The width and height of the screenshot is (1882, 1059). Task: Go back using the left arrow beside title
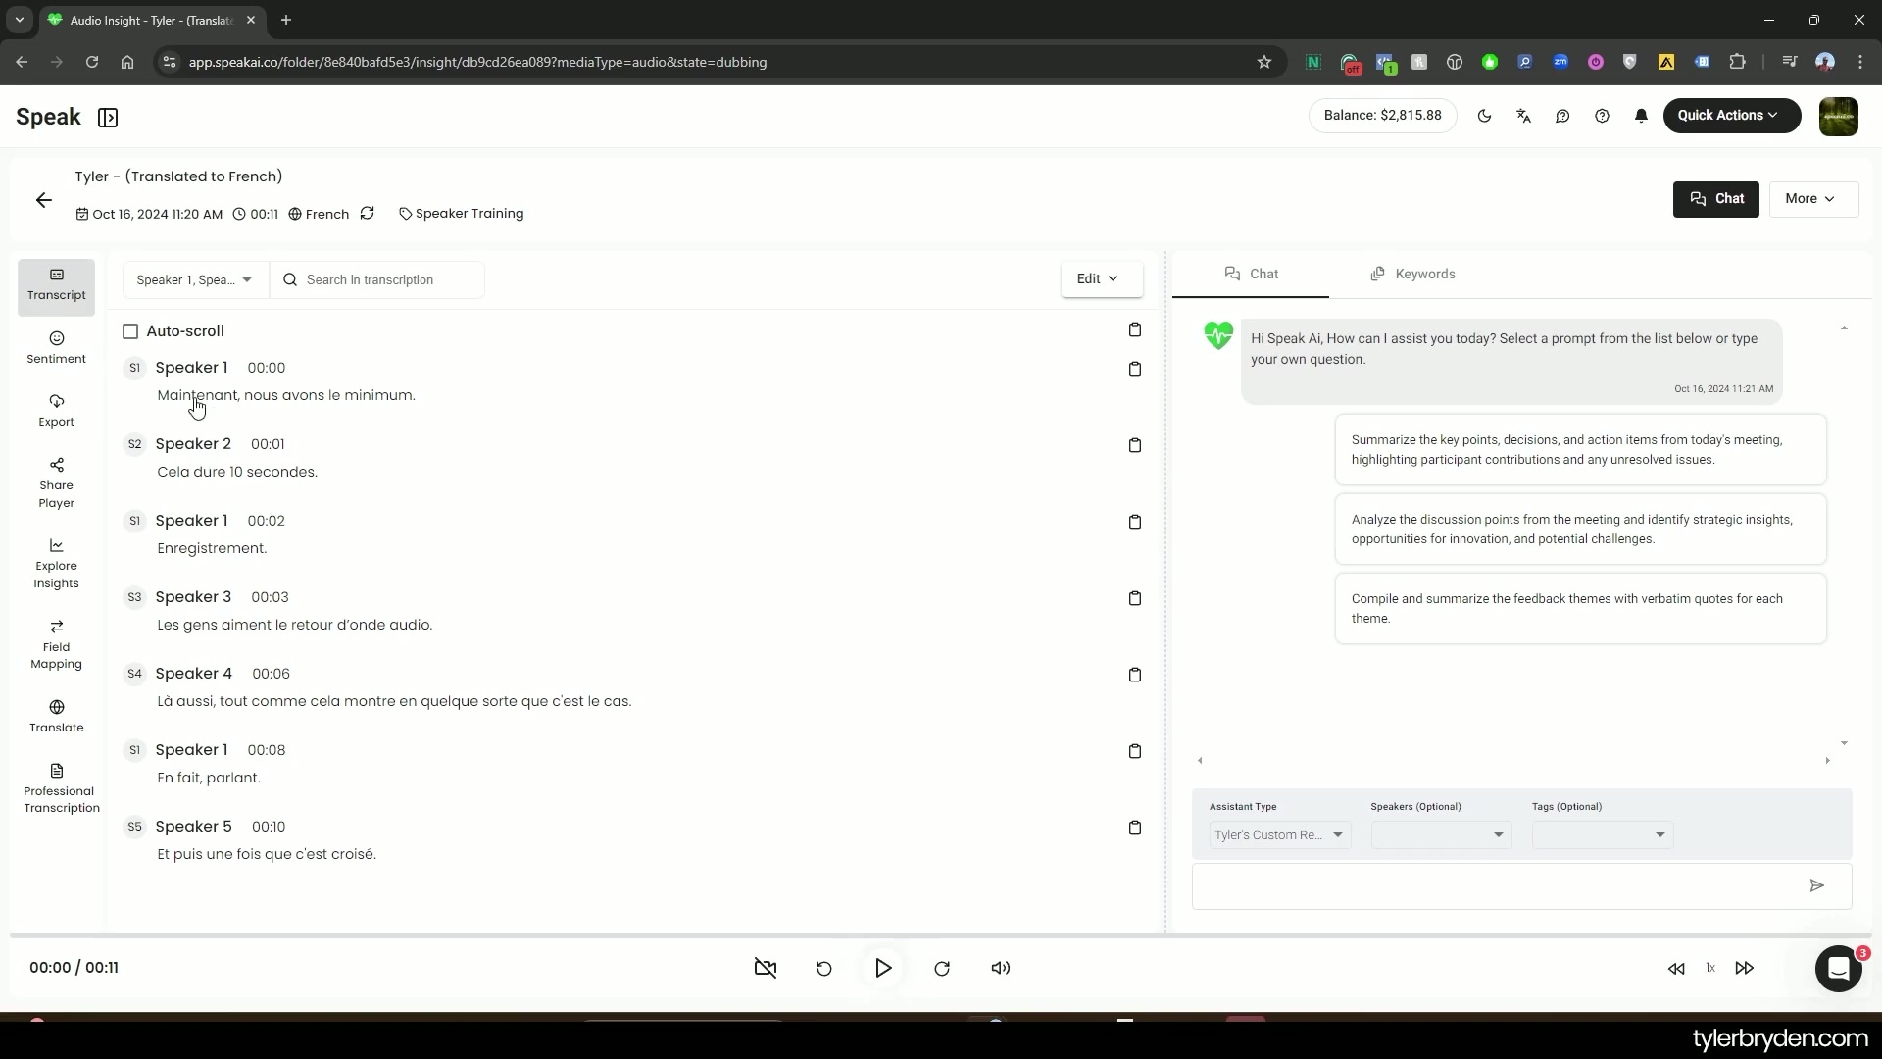coord(44,200)
